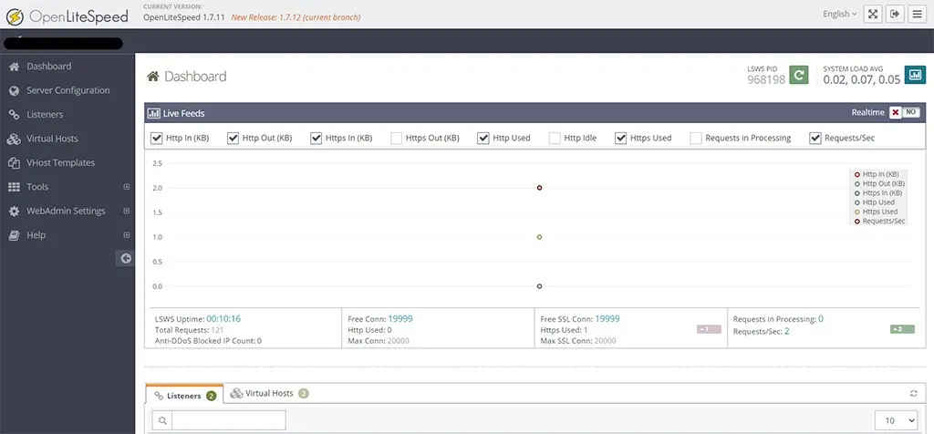Viewport: 934px width, 434px height.
Task: Click the VHost Templates copy icon
Action: [x=14, y=162]
